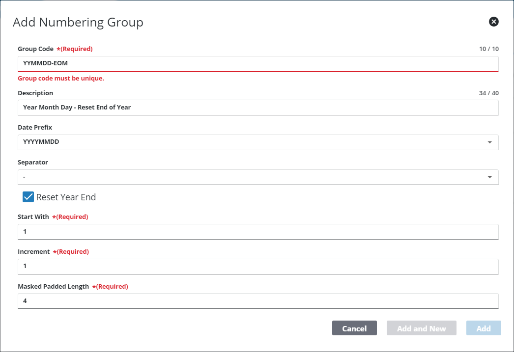The height and width of the screenshot is (352, 514).
Task: Select the Masked Padded Length input
Action: (258, 300)
